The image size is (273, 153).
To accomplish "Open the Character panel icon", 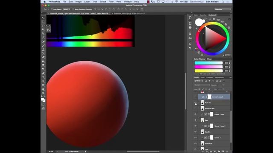I will point(190,44).
